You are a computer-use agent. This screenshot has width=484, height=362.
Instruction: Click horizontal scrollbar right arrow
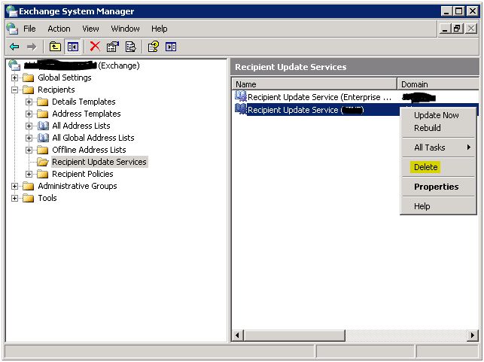[473, 335]
